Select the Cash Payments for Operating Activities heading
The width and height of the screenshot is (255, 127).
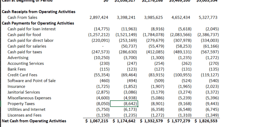[x=38, y=23]
